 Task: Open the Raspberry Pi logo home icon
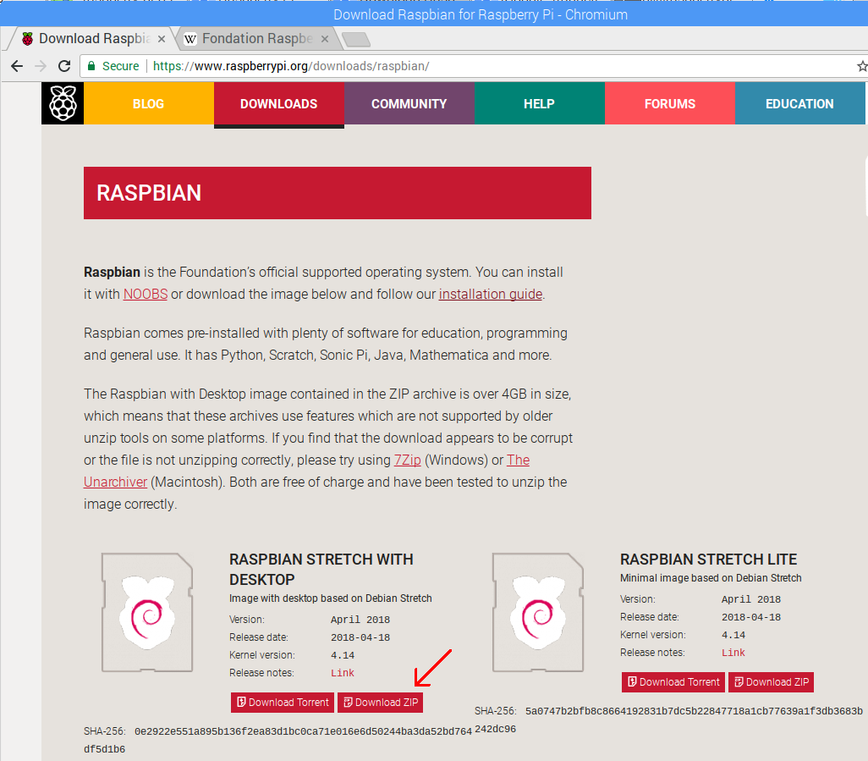(63, 103)
